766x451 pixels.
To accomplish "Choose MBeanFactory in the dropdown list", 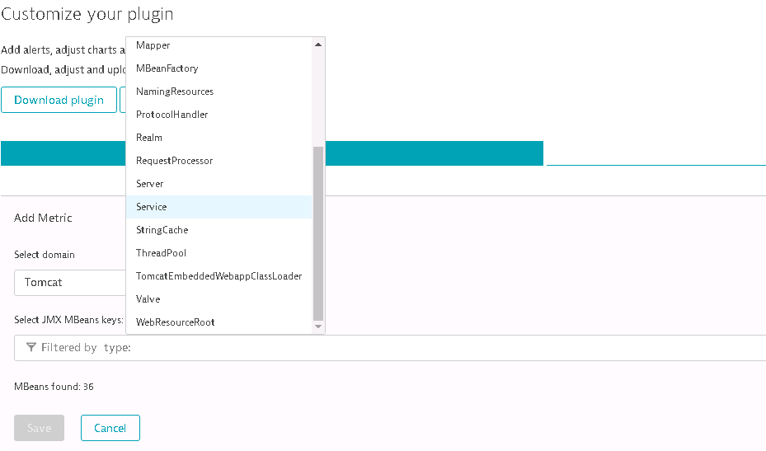I will [x=219, y=68].
